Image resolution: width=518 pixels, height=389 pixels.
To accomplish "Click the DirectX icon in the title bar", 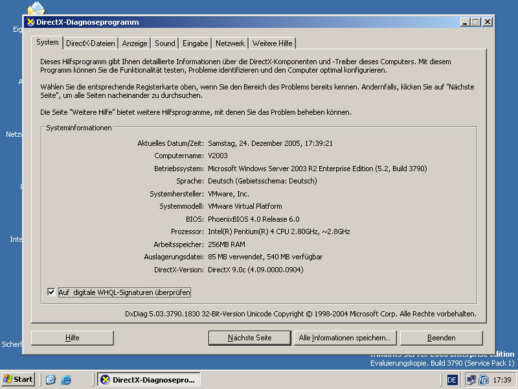I will (30, 22).
